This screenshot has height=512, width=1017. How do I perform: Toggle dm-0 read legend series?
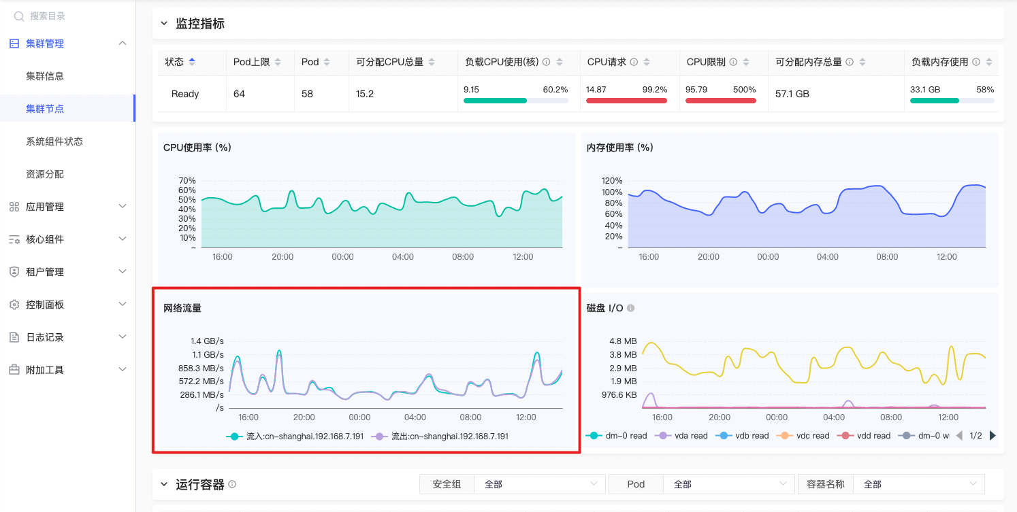pyautogui.click(x=616, y=436)
